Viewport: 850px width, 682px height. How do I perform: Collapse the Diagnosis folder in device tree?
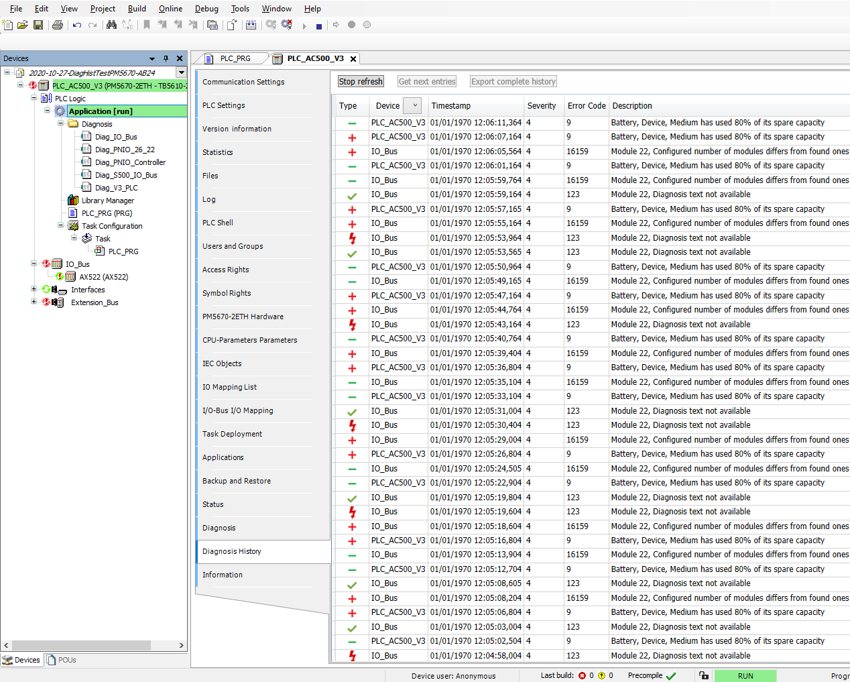60,123
